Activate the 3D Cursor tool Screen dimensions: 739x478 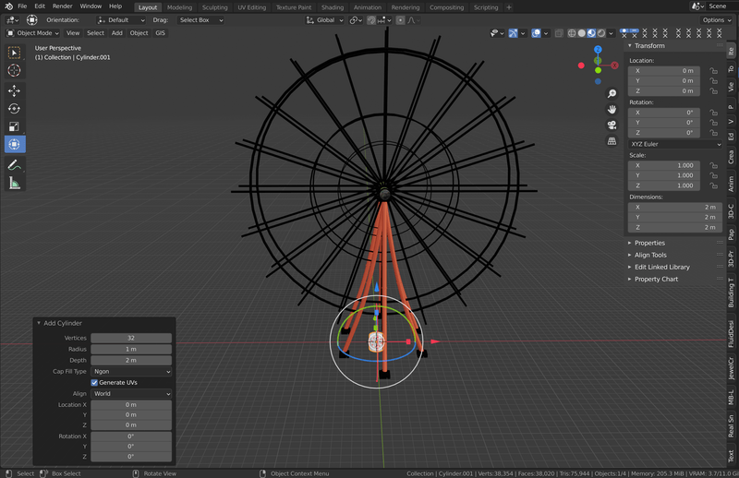coord(14,70)
